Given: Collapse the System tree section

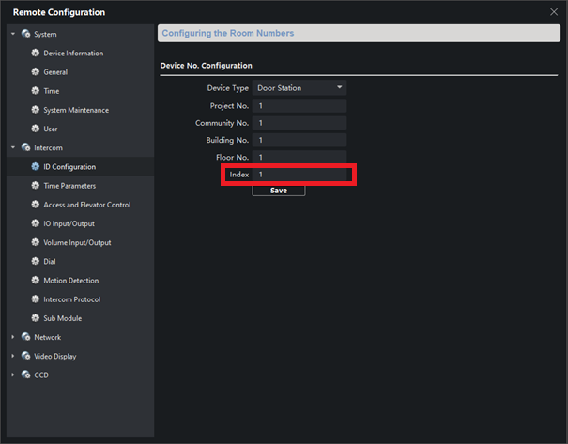Looking at the screenshot, I should 13,34.
